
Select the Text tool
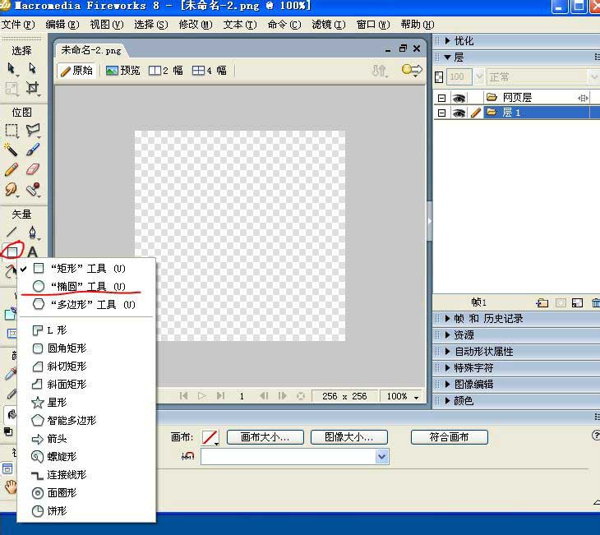33,252
